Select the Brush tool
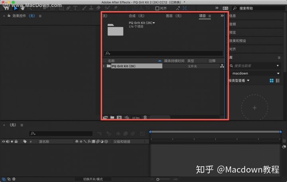This screenshot has height=182, width=287. tap(85, 8)
